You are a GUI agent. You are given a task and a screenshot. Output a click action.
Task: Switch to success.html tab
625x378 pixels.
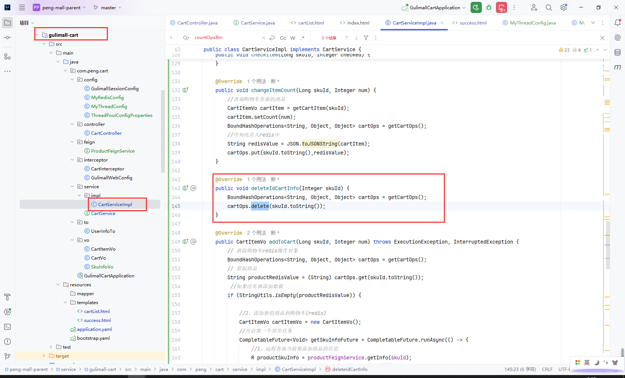tap(469, 23)
